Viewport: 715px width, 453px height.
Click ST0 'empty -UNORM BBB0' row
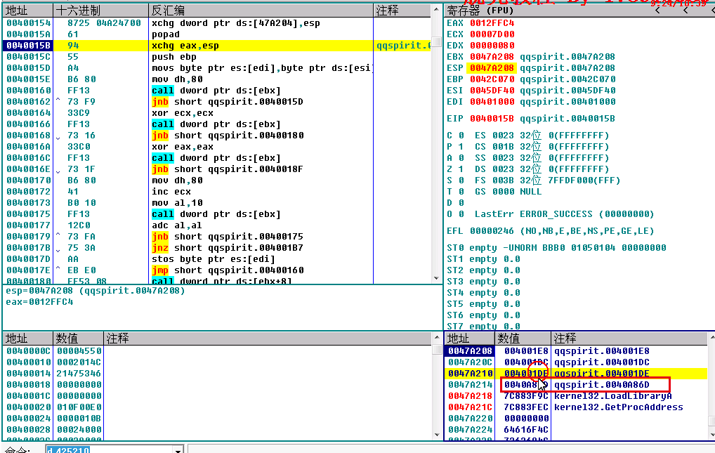pyautogui.click(x=556, y=248)
